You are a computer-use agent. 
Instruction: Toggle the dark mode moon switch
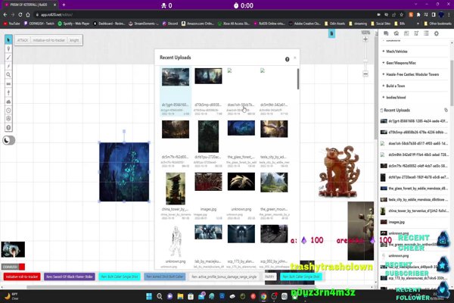click(8, 140)
